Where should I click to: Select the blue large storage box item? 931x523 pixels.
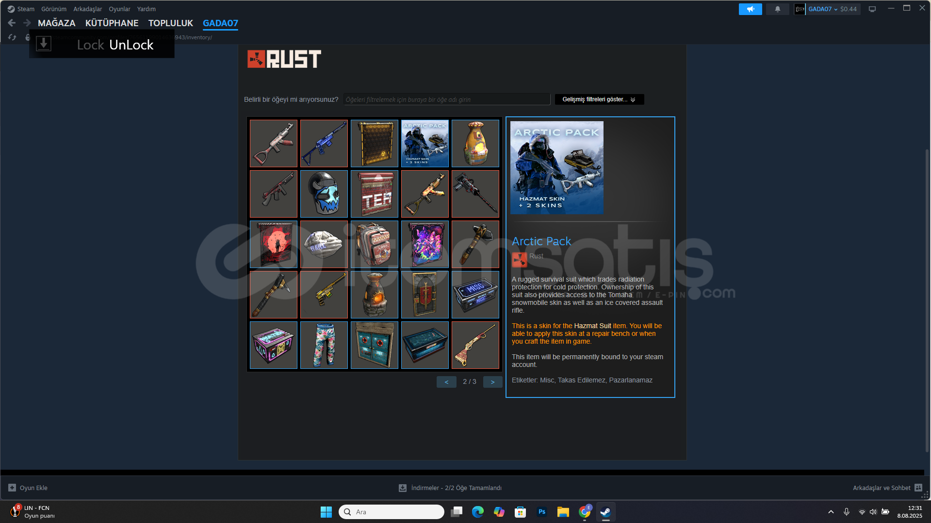(425, 345)
